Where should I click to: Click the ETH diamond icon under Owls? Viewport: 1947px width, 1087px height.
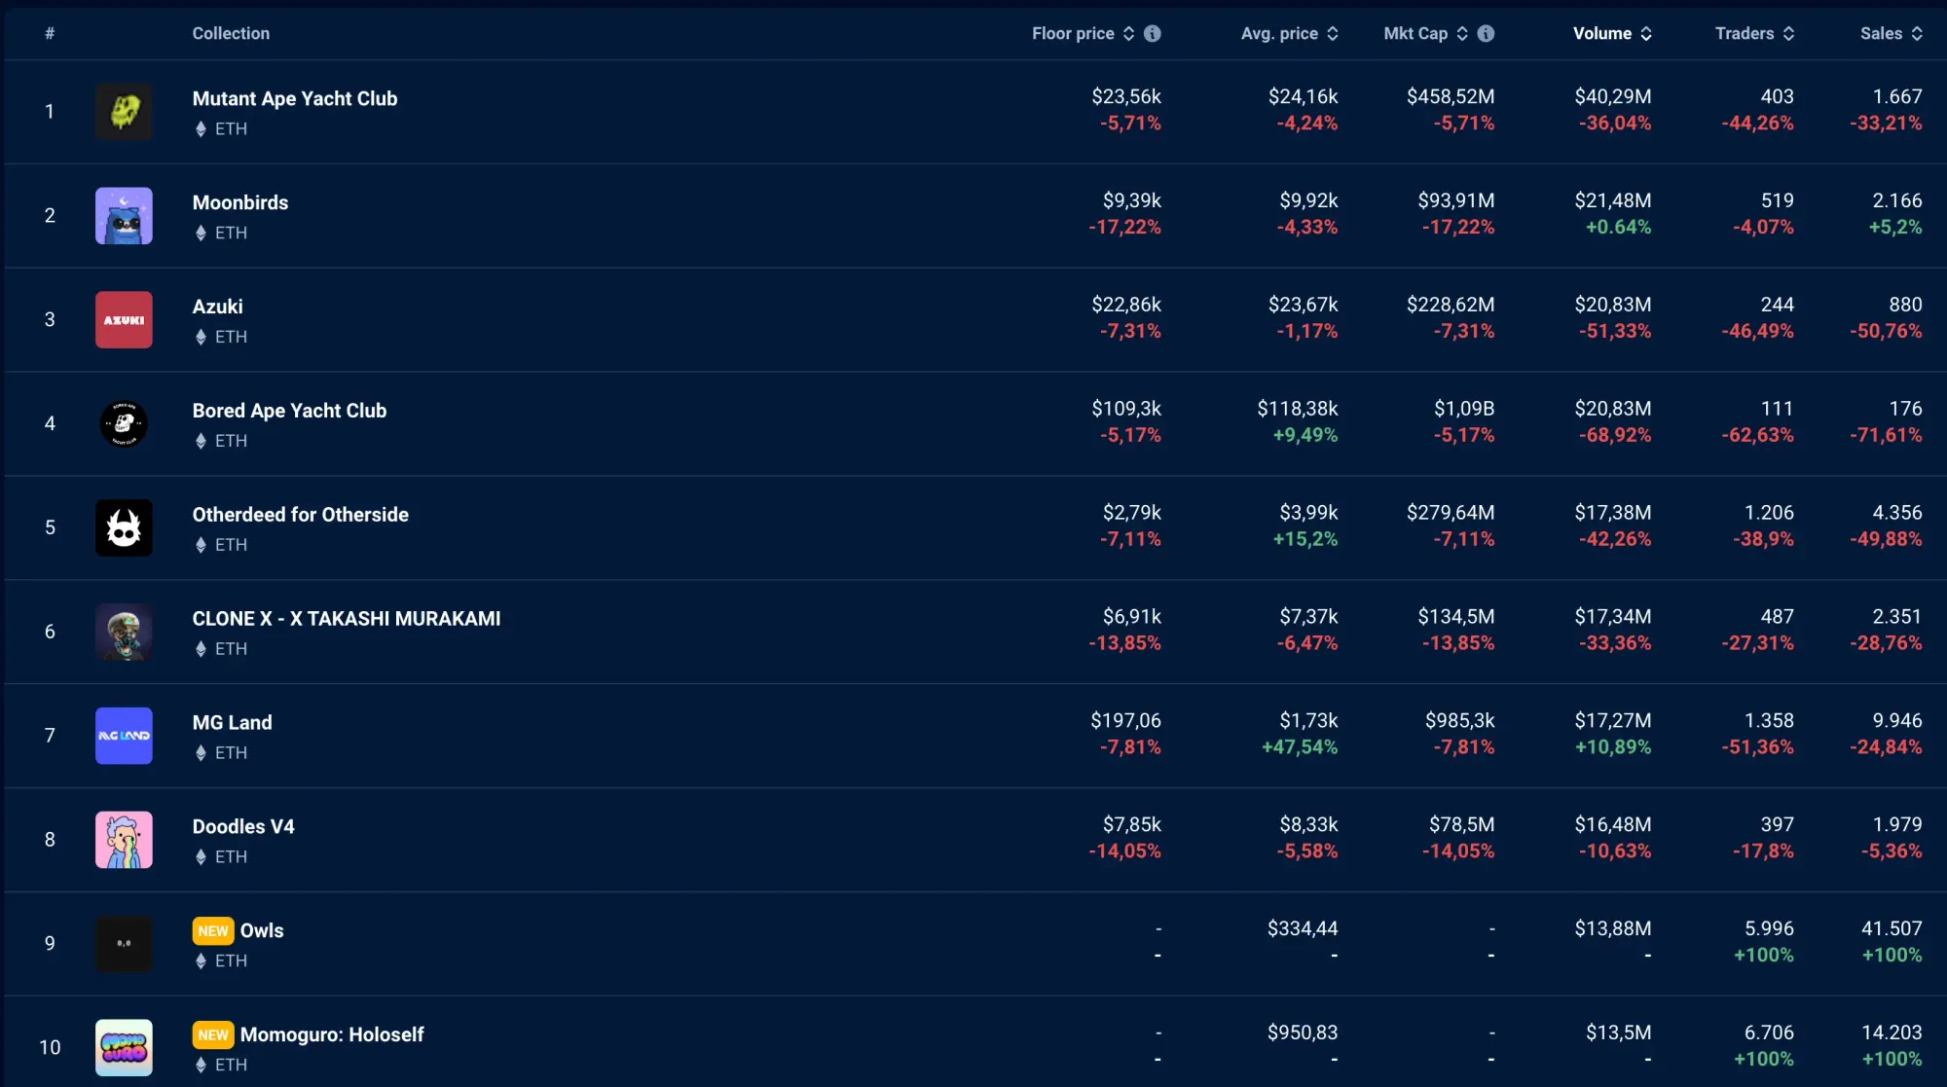pyautogui.click(x=201, y=961)
